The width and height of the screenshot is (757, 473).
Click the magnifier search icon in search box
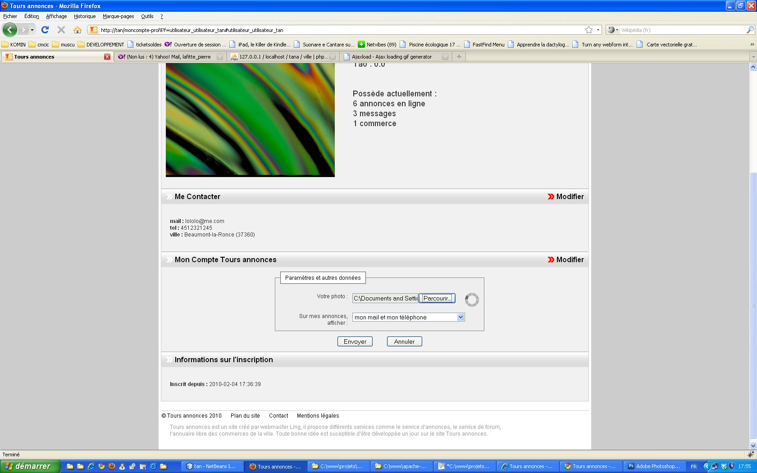(750, 30)
